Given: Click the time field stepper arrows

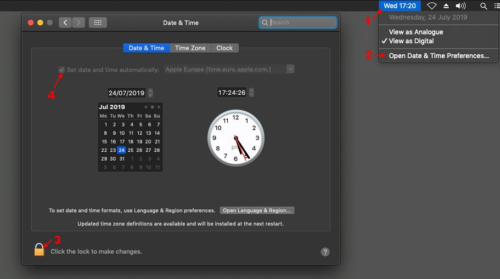Looking at the screenshot, I should pos(251,93).
